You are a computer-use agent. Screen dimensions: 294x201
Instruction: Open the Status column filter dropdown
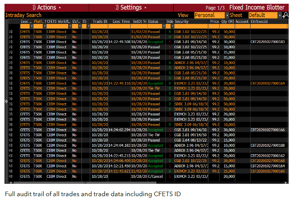click(x=164, y=26)
